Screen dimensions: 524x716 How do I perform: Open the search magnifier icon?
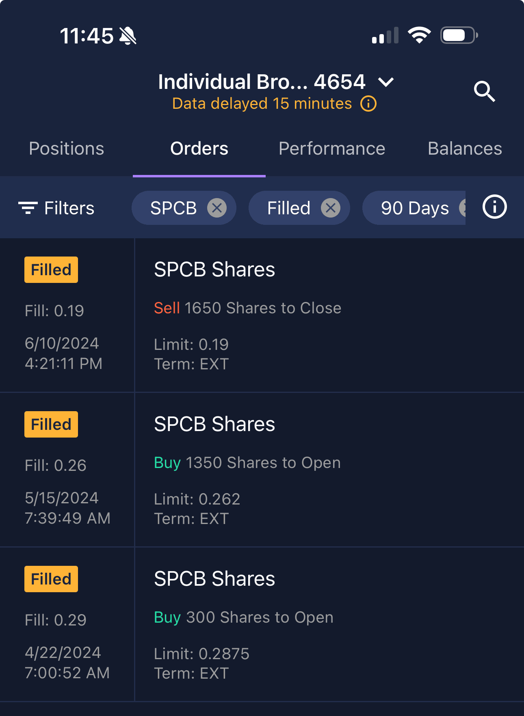484,91
